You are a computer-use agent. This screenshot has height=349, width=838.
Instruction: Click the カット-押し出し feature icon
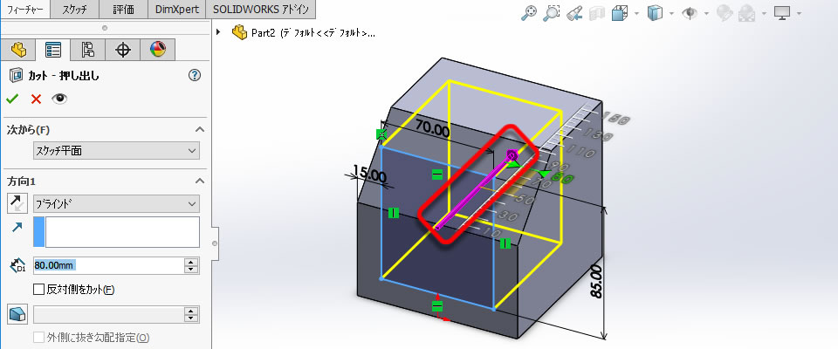16,75
